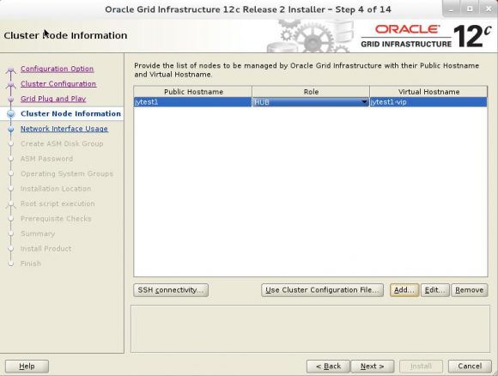Click Use Cluster Configuration File button
This screenshot has width=498, height=376.
(x=322, y=290)
